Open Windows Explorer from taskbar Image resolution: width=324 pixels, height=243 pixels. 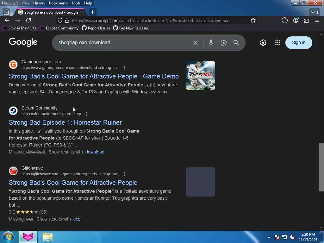coord(48,237)
